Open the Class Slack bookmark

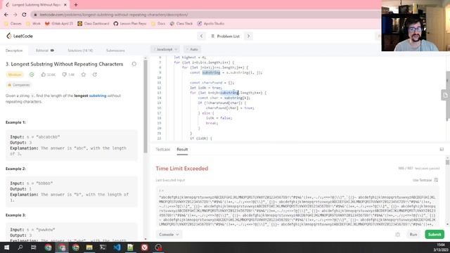point(181,23)
